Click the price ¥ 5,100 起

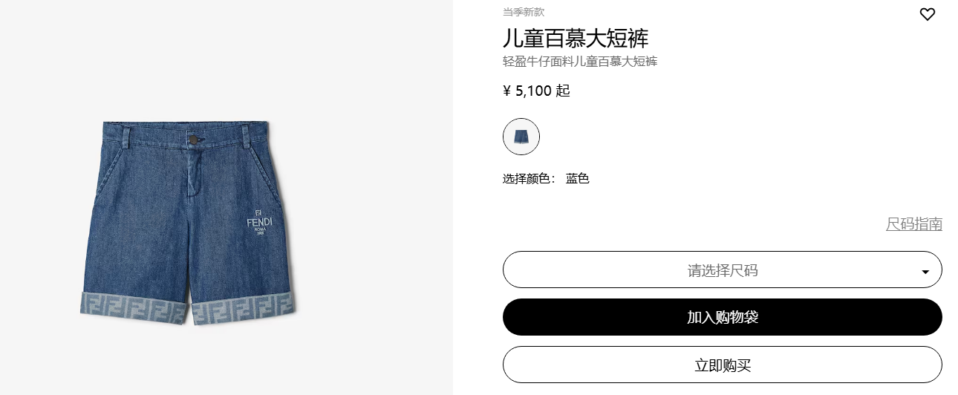tap(536, 91)
